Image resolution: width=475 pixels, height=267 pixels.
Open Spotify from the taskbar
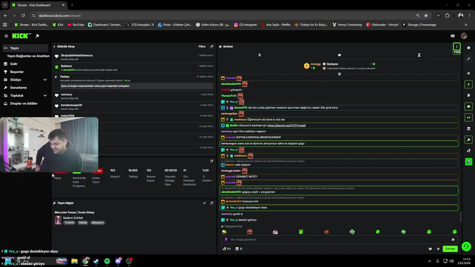click(107, 261)
